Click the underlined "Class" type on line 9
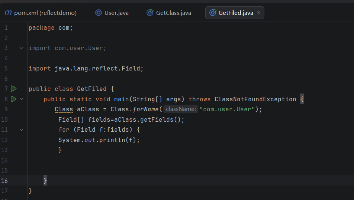This screenshot has height=200, width=354. [x=64, y=109]
